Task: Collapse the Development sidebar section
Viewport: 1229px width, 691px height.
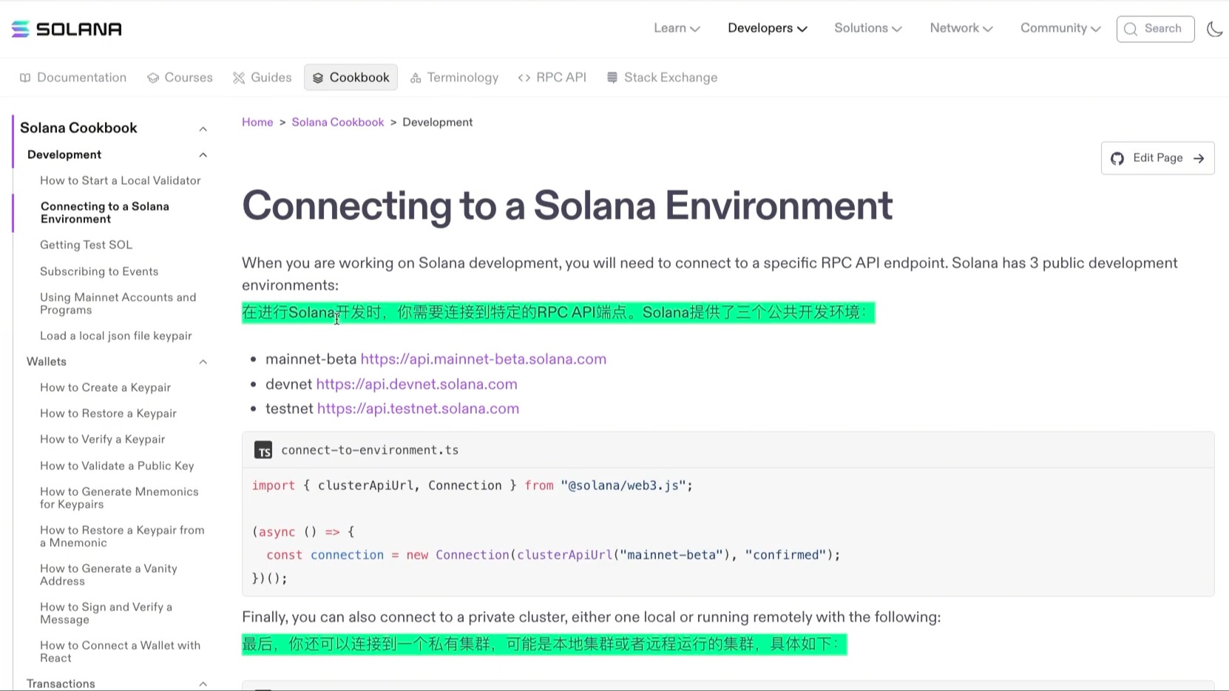Action: (x=203, y=155)
